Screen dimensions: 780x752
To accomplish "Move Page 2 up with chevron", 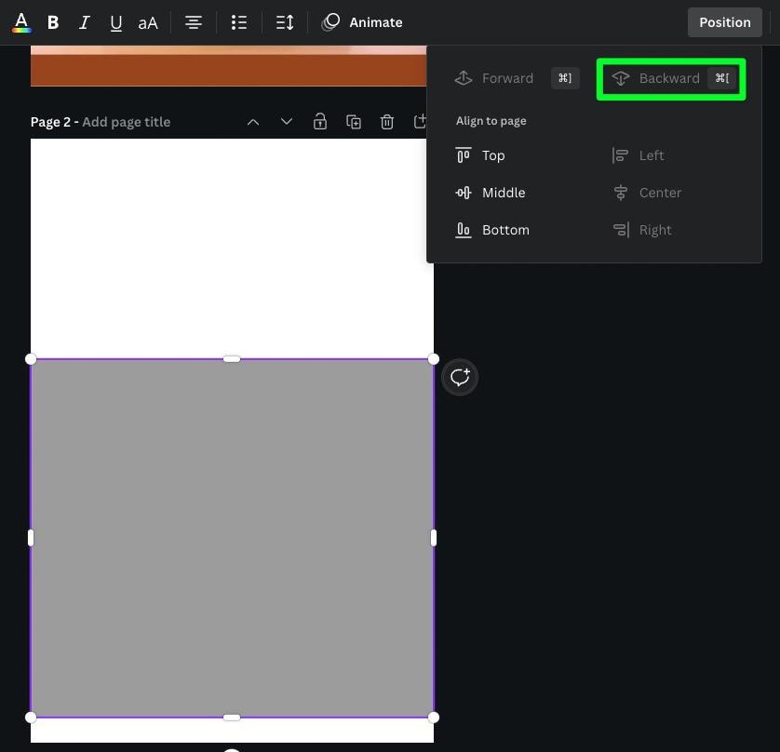I will [x=253, y=122].
